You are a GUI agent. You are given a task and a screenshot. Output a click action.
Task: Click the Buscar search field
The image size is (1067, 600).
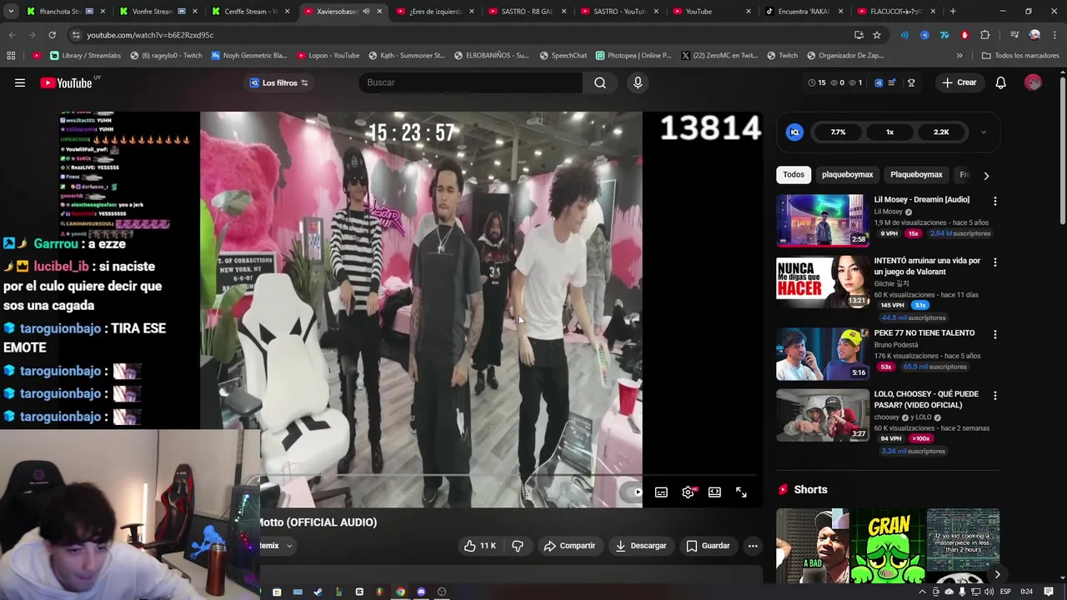tap(471, 82)
